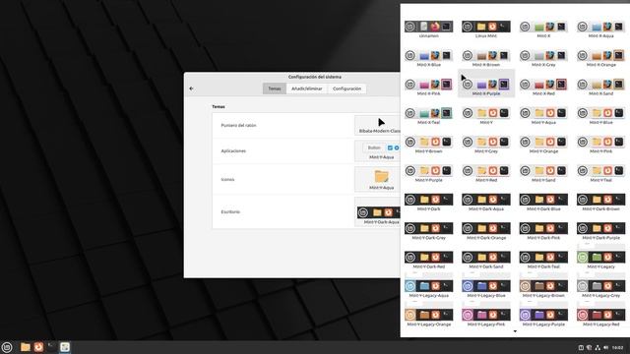Choose the Mint-X theme preview
Screen dimensions: 630x354
543,29
